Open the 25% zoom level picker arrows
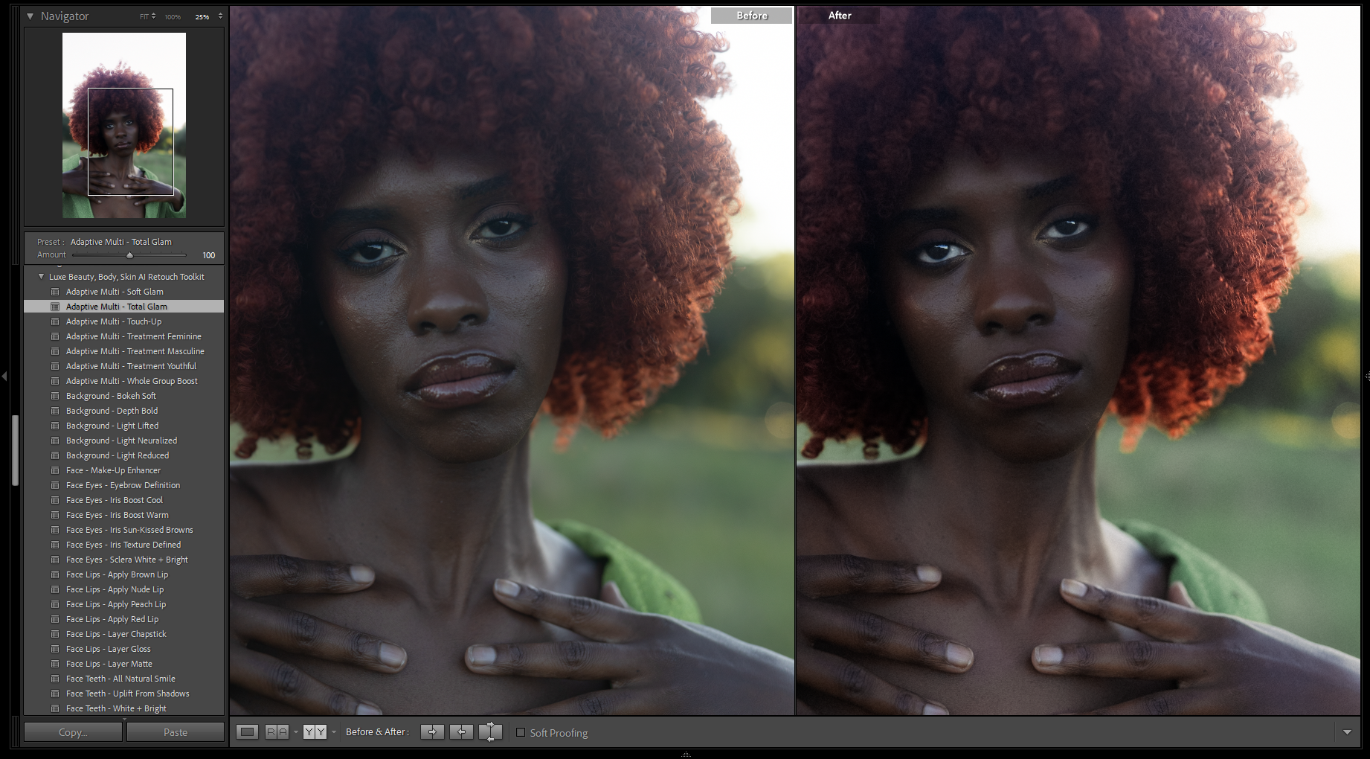This screenshot has height=759, width=1370. point(220,16)
